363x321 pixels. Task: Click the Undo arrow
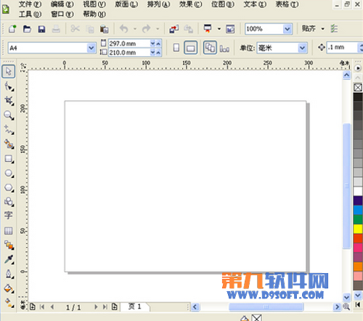tap(124, 29)
